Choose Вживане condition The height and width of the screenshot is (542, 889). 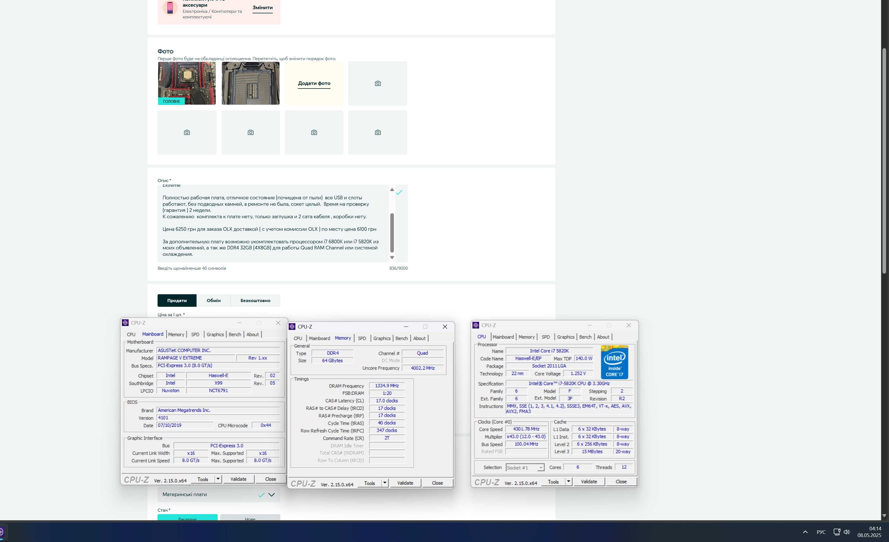pos(187,518)
